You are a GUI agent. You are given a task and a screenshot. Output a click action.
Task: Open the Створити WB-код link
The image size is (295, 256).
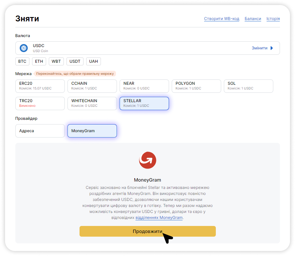[x=222, y=19]
